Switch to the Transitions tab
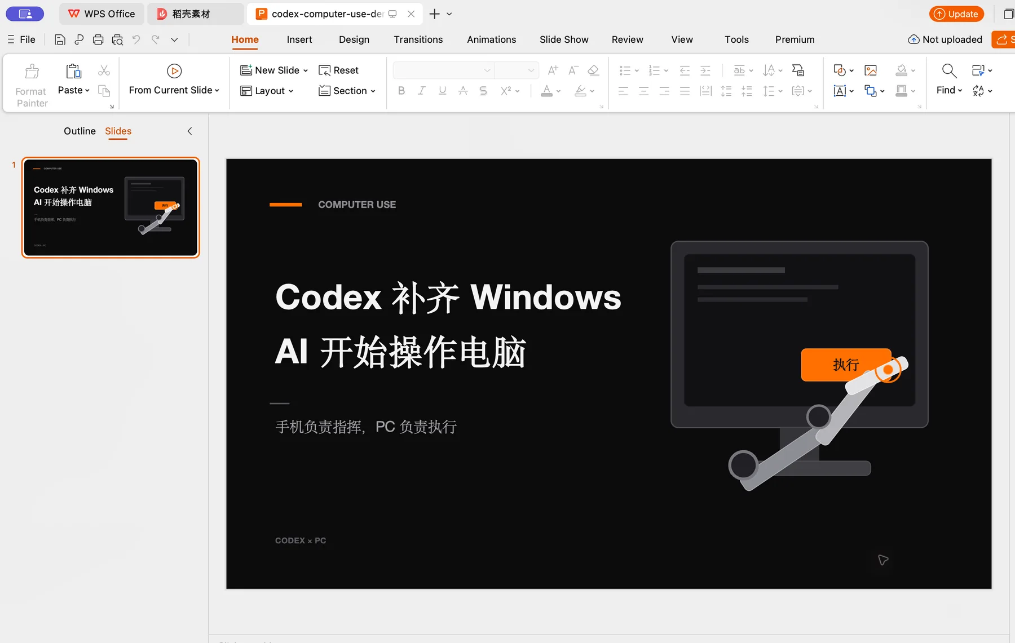The height and width of the screenshot is (643, 1015). point(418,39)
